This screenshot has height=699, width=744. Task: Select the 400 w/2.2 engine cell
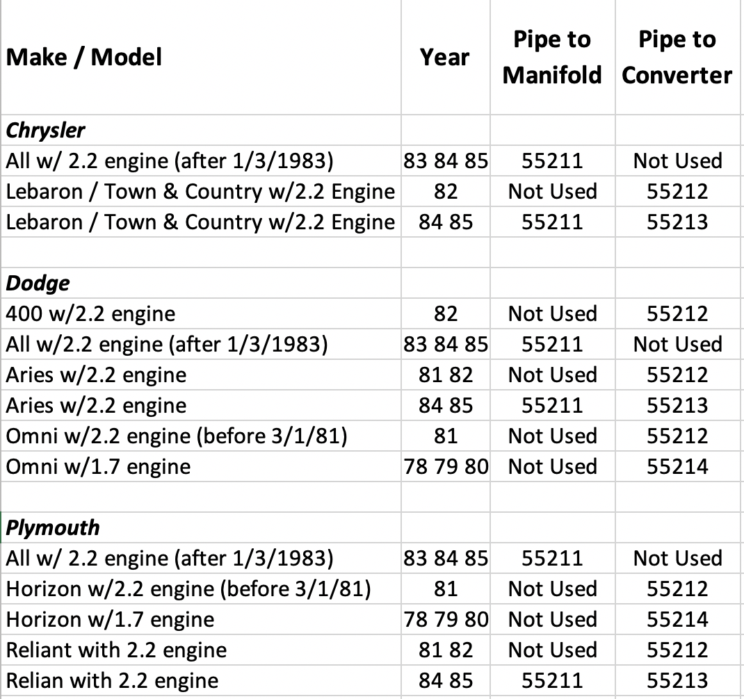[x=90, y=314]
